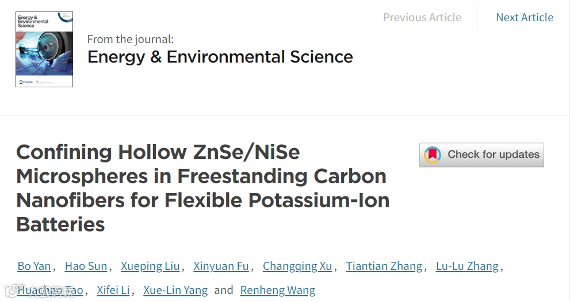
Task: Open author Bo Yan's profile link
Action: [x=34, y=266]
